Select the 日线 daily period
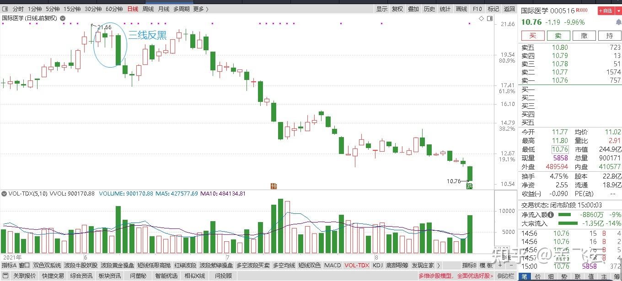622x281 pixels. tap(133, 9)
